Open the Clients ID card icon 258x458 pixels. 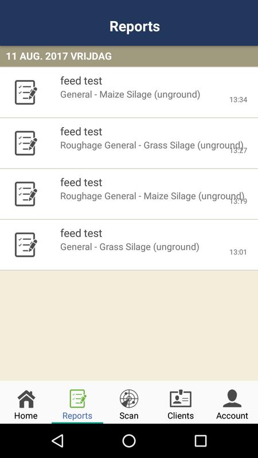pos(181,398)
